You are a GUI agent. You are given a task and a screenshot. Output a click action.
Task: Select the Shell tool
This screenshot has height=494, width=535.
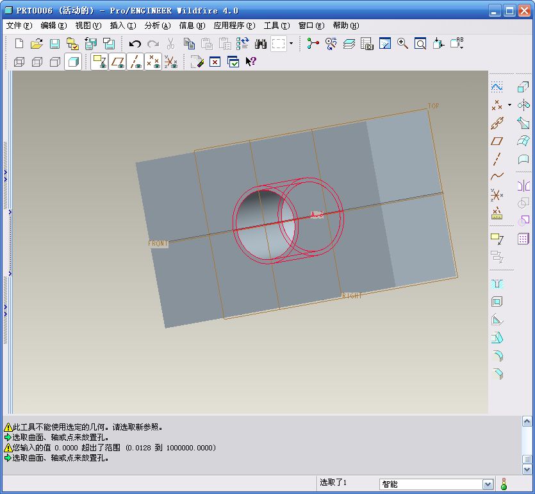click(497, 302)
